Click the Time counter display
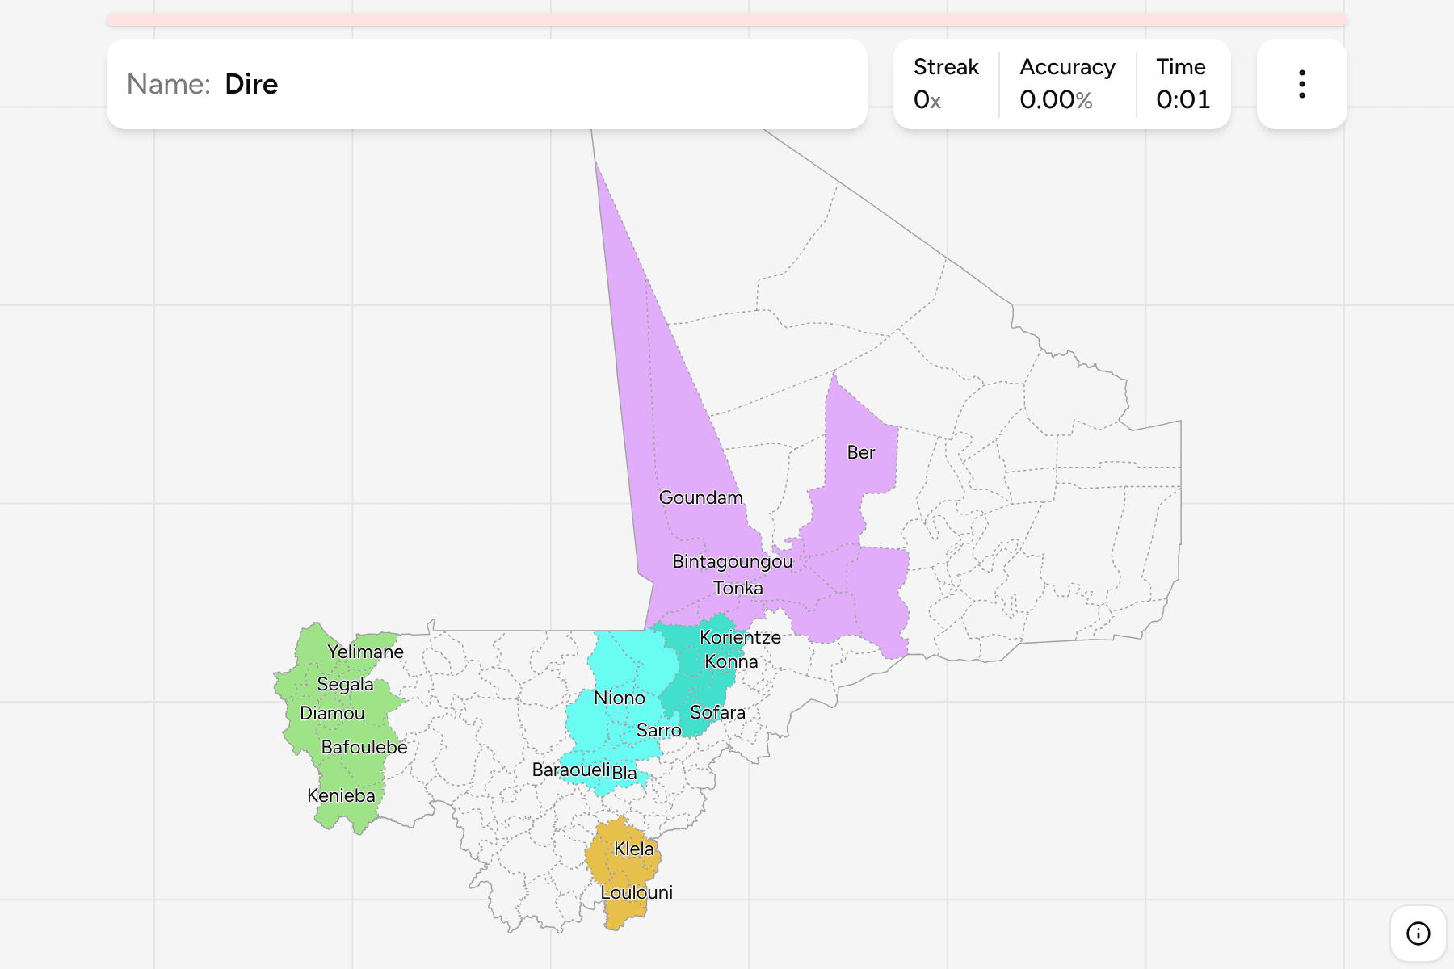 [x=1183, y=84]
